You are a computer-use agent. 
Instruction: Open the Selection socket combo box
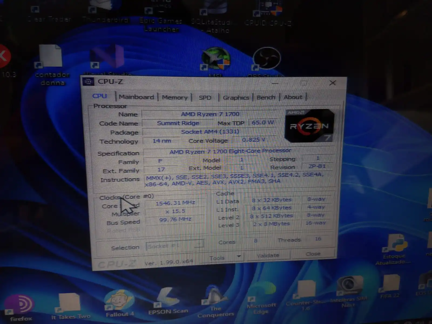pos(174,246)
